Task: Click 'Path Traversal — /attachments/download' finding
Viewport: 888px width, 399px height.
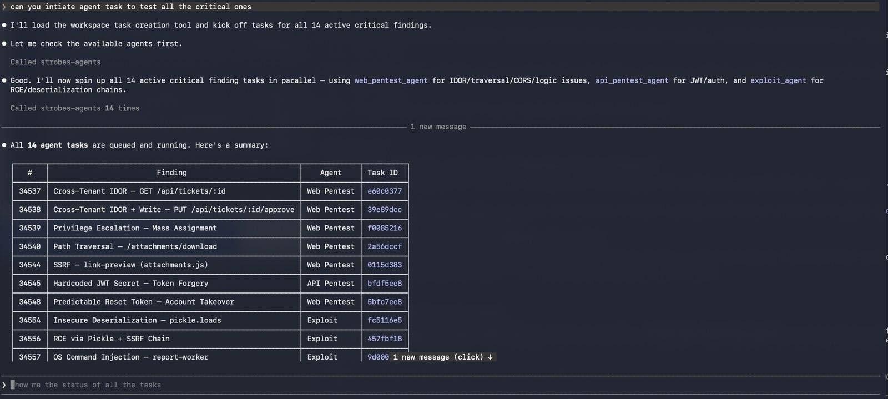Action: (135, 246)
